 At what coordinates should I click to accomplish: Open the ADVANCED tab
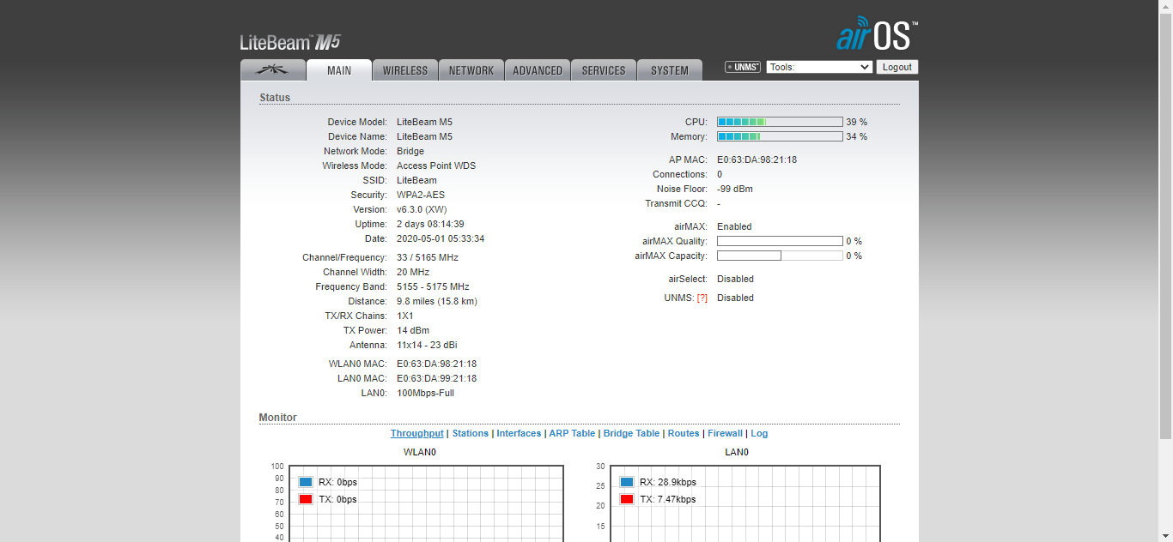click(x=538, y=70)
